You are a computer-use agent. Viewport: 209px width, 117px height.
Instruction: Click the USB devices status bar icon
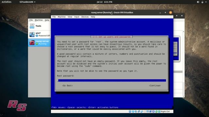[142, 111]
